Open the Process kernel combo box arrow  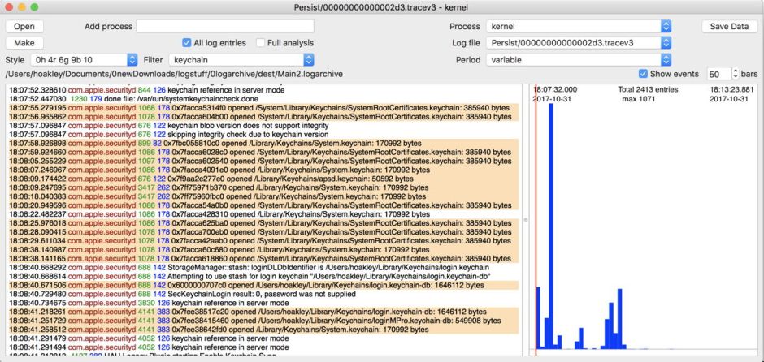666,27
